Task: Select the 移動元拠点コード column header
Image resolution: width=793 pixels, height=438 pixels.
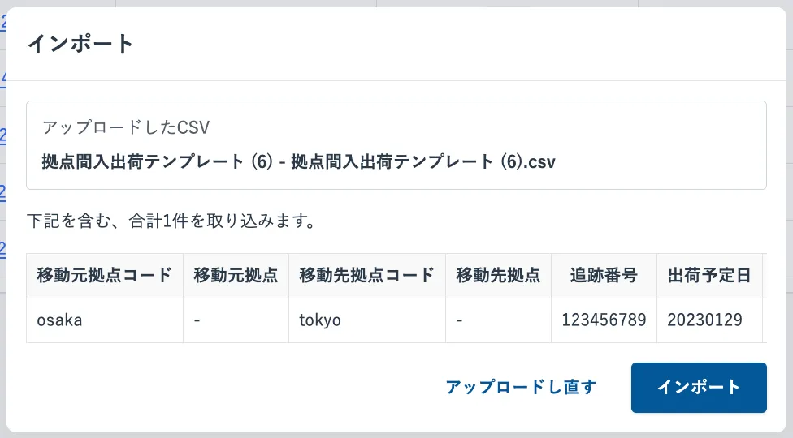Action: [105, 275]
